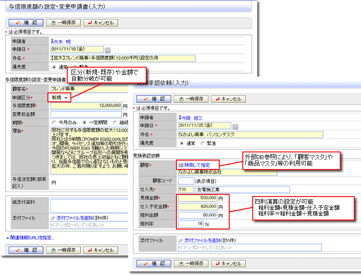Open calendar icon next to 2011/11/18 date
The height and width of the screenshot is (275, 361).
point(107,50)
